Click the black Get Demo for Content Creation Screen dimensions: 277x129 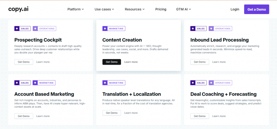[x=111, y=62]
